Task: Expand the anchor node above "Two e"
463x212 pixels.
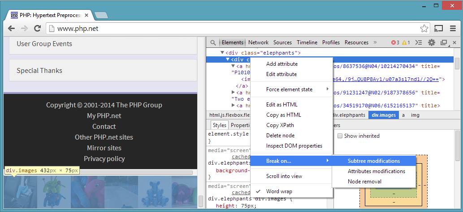Action: (x=233, y=92)
